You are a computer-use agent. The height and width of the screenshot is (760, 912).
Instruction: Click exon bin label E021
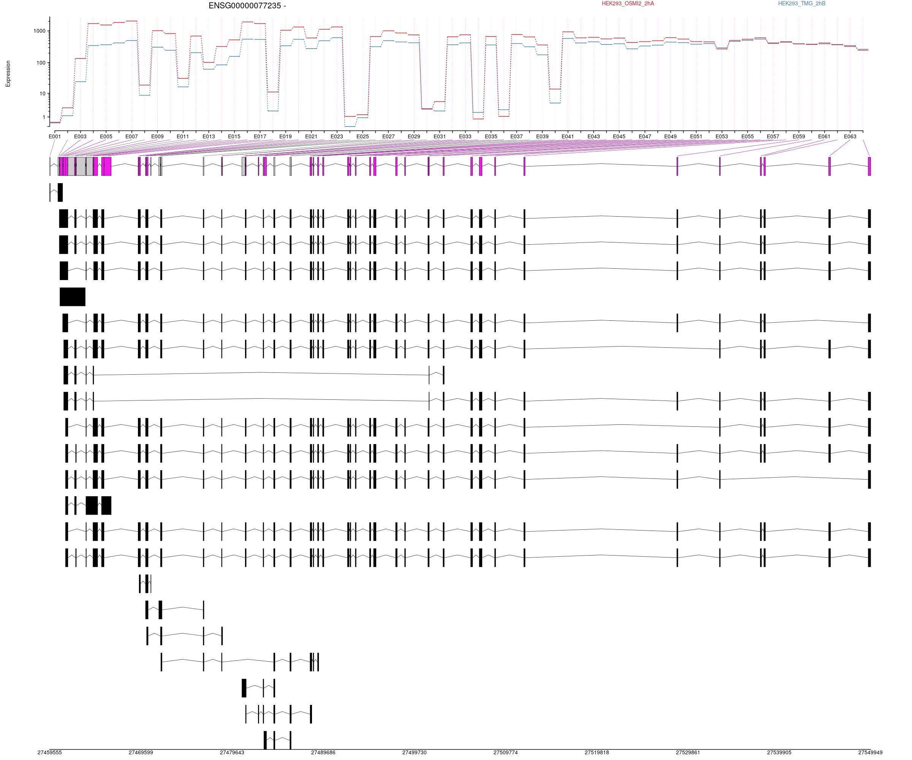tap(311, 136)
